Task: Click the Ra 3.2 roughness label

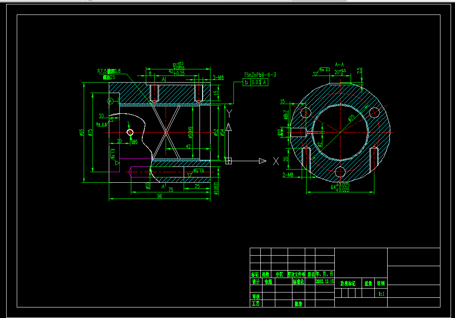Action: tap(325, 70)
